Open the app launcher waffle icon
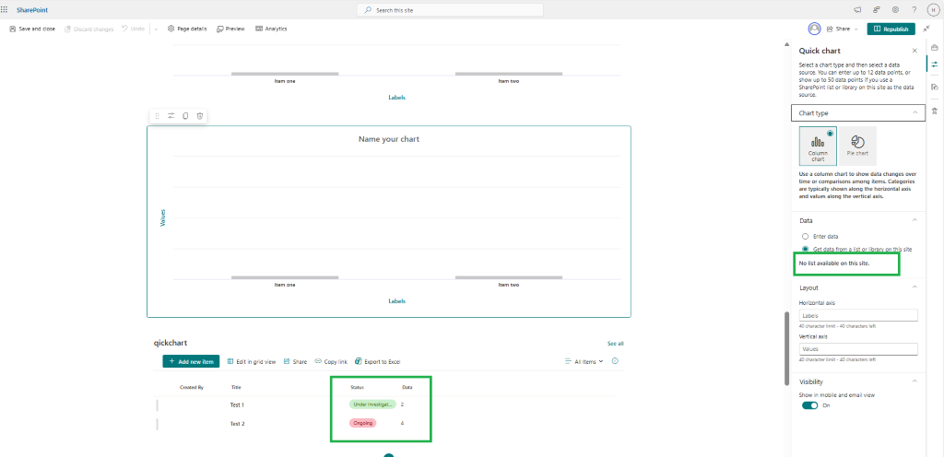 click(5, 10)
